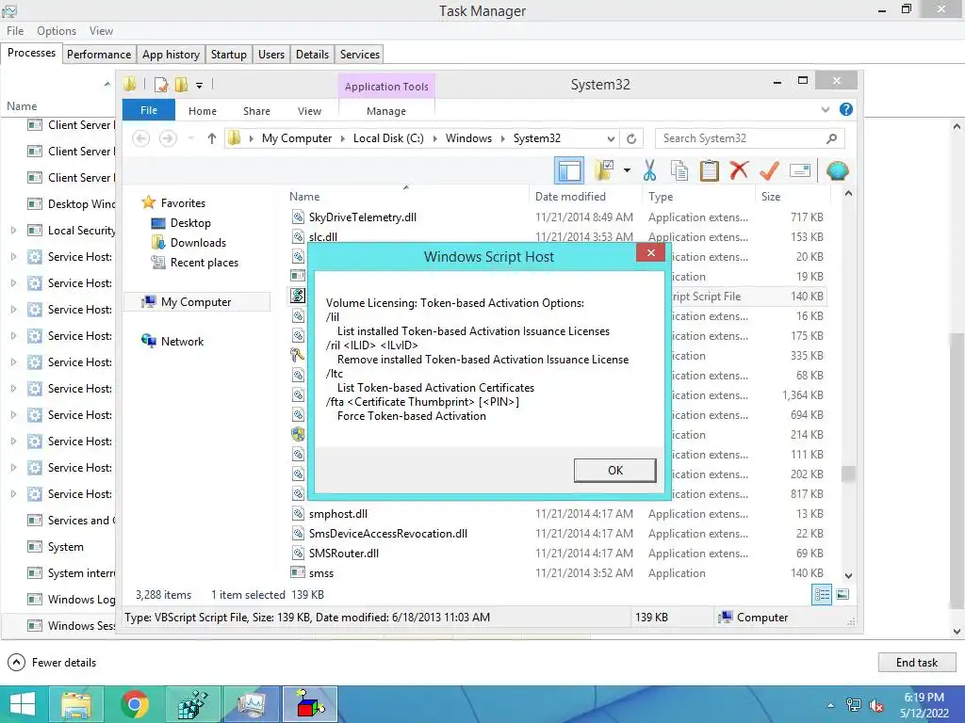Collapse Task Manager using Fewer details

coord(53,663)
